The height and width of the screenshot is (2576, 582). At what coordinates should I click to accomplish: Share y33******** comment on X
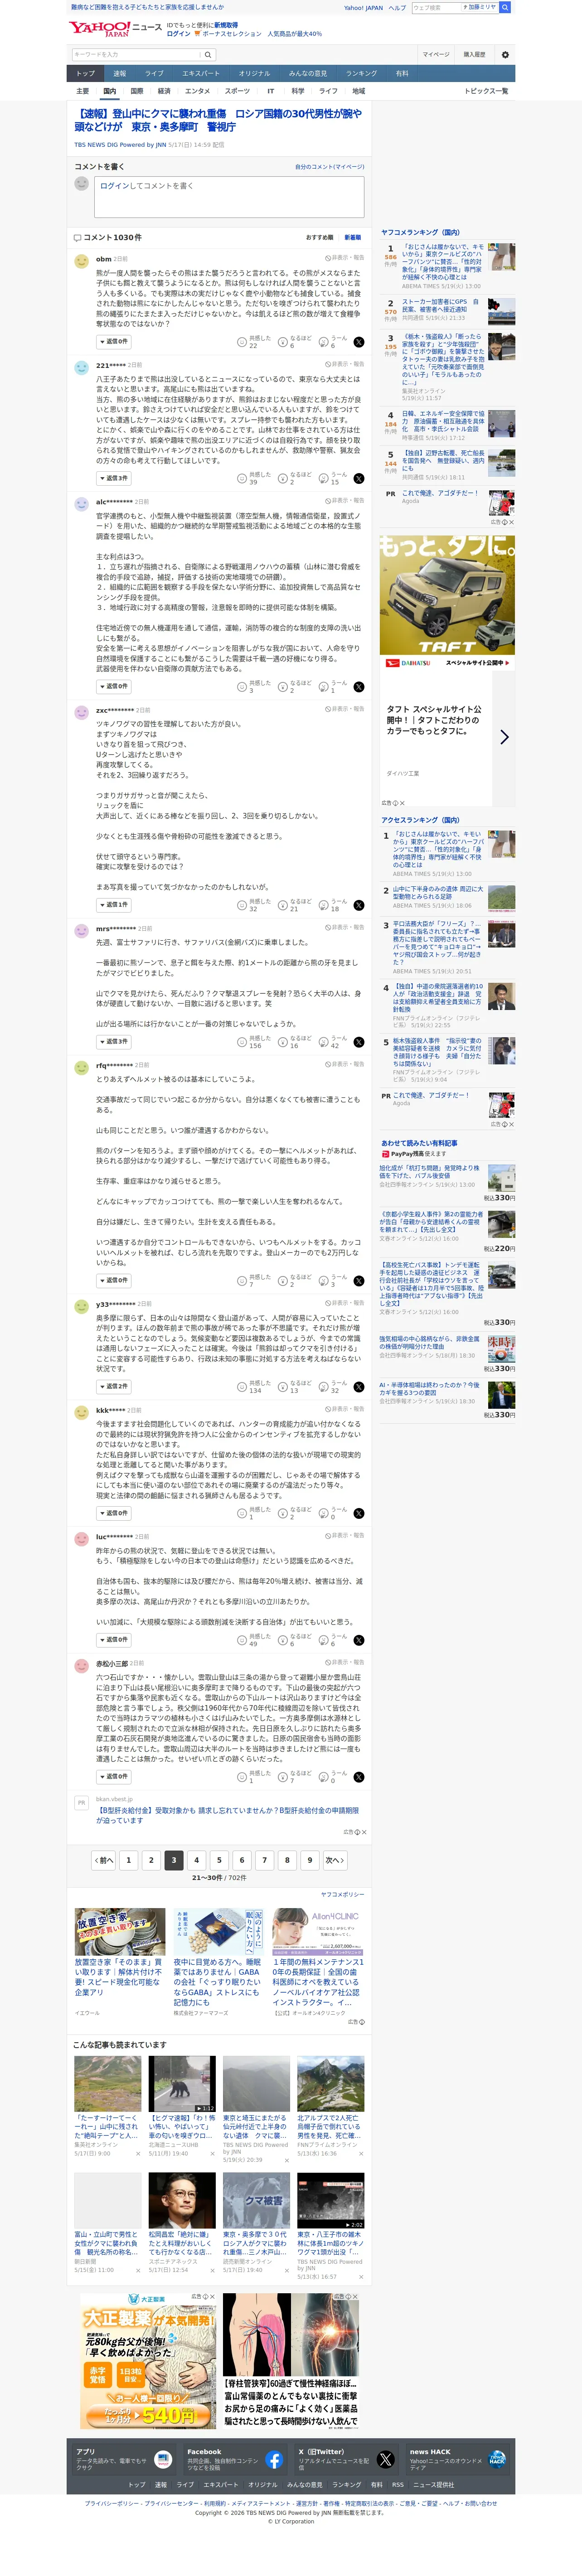(x=359, y=1386)
